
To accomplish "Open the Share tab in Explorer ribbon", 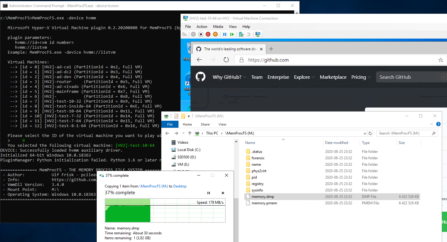I will pyautogui.click(x=205, y=124).
